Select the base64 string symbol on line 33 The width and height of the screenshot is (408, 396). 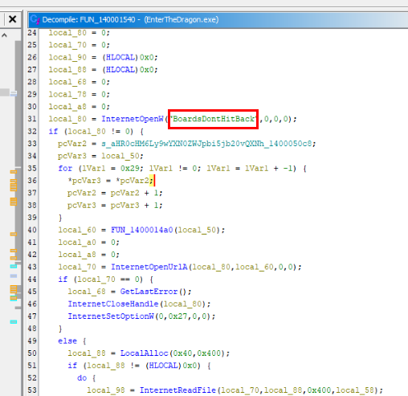tap(206, 144)
